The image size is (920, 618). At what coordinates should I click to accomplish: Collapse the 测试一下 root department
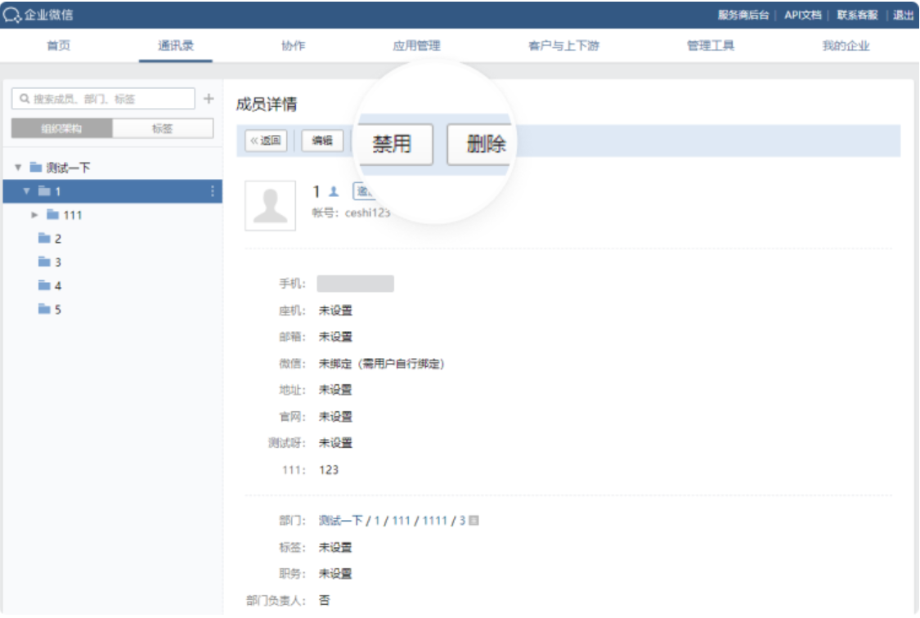click(17, 168)
